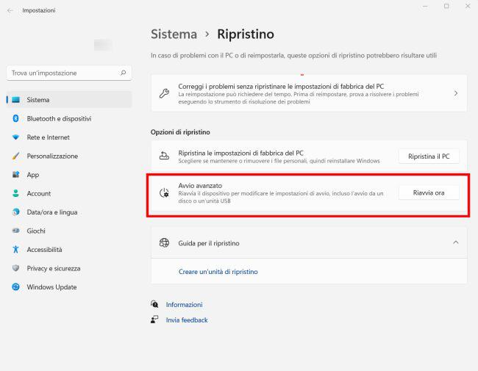Click the Sistema breadcrumb link
478x371 pixels.
tap(174, 34)
